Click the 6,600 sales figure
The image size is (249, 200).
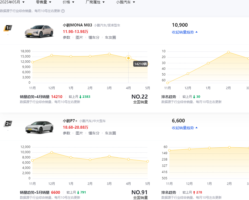coord(178,121)
